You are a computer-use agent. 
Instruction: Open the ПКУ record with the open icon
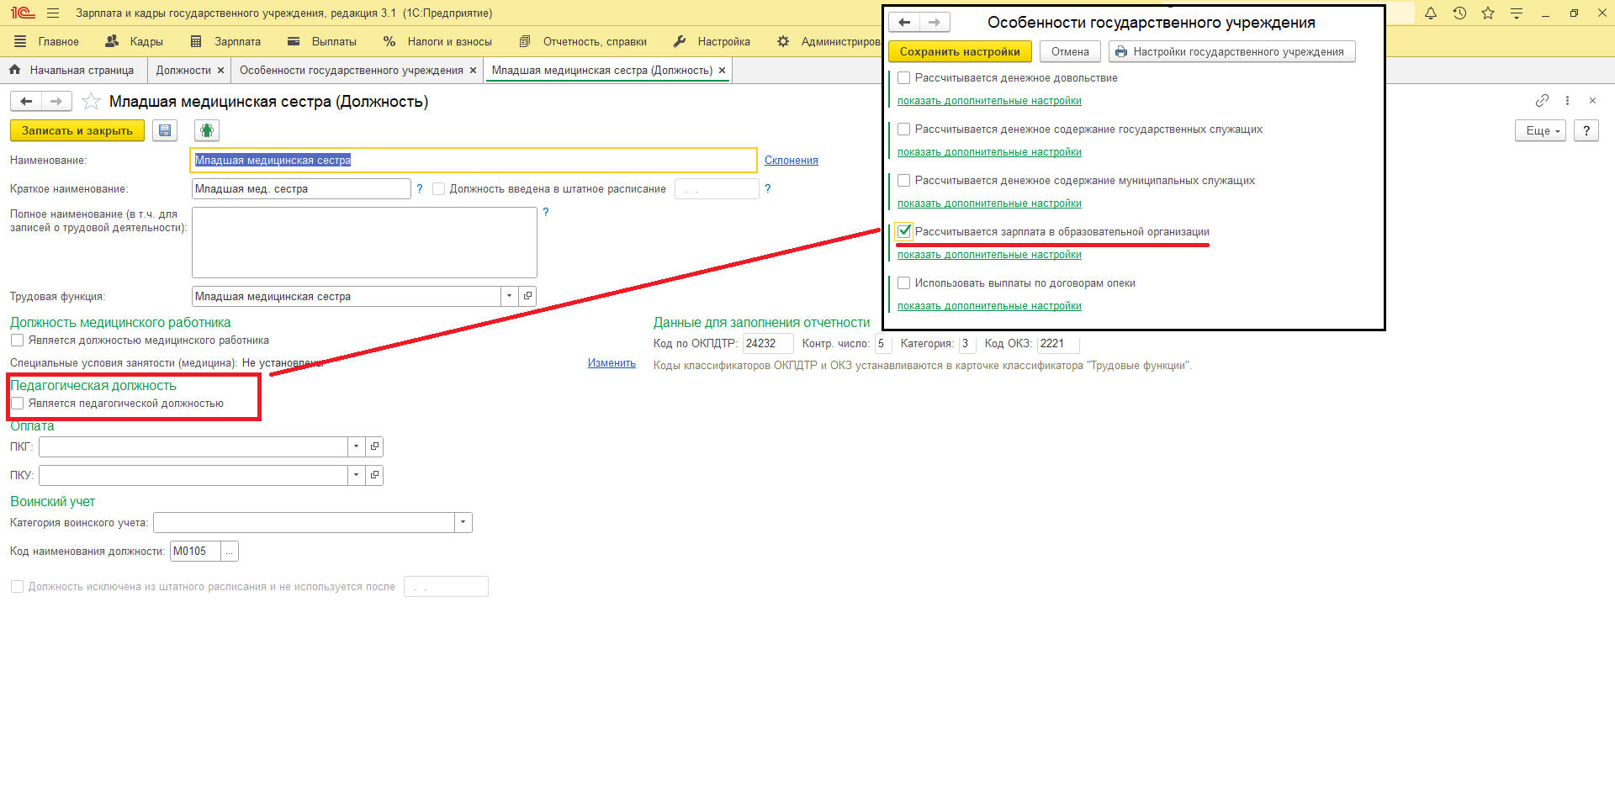pyautogui.click(x=374, y=475)
